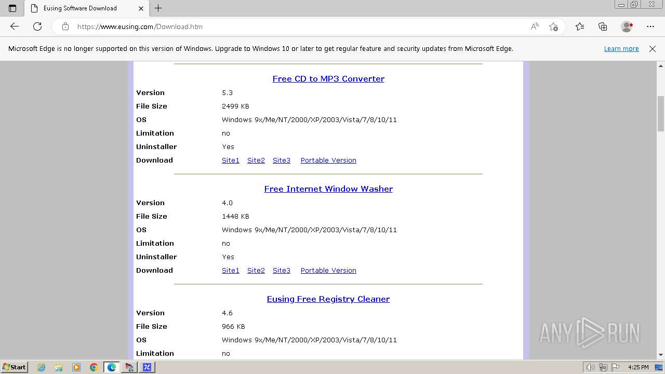Open Free Internet Window Washer link
665x374 pixels.
(328, 189)
